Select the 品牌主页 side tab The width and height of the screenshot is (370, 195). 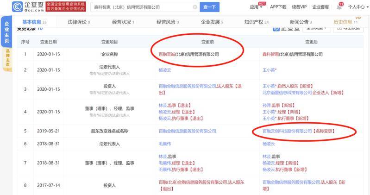[7, 59]
